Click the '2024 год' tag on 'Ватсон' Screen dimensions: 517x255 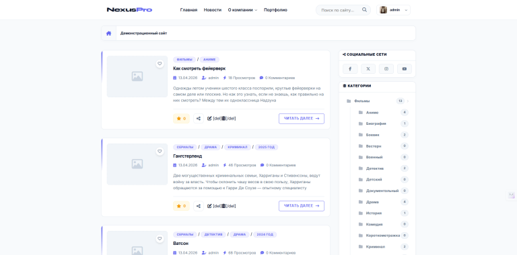[265, 235]
